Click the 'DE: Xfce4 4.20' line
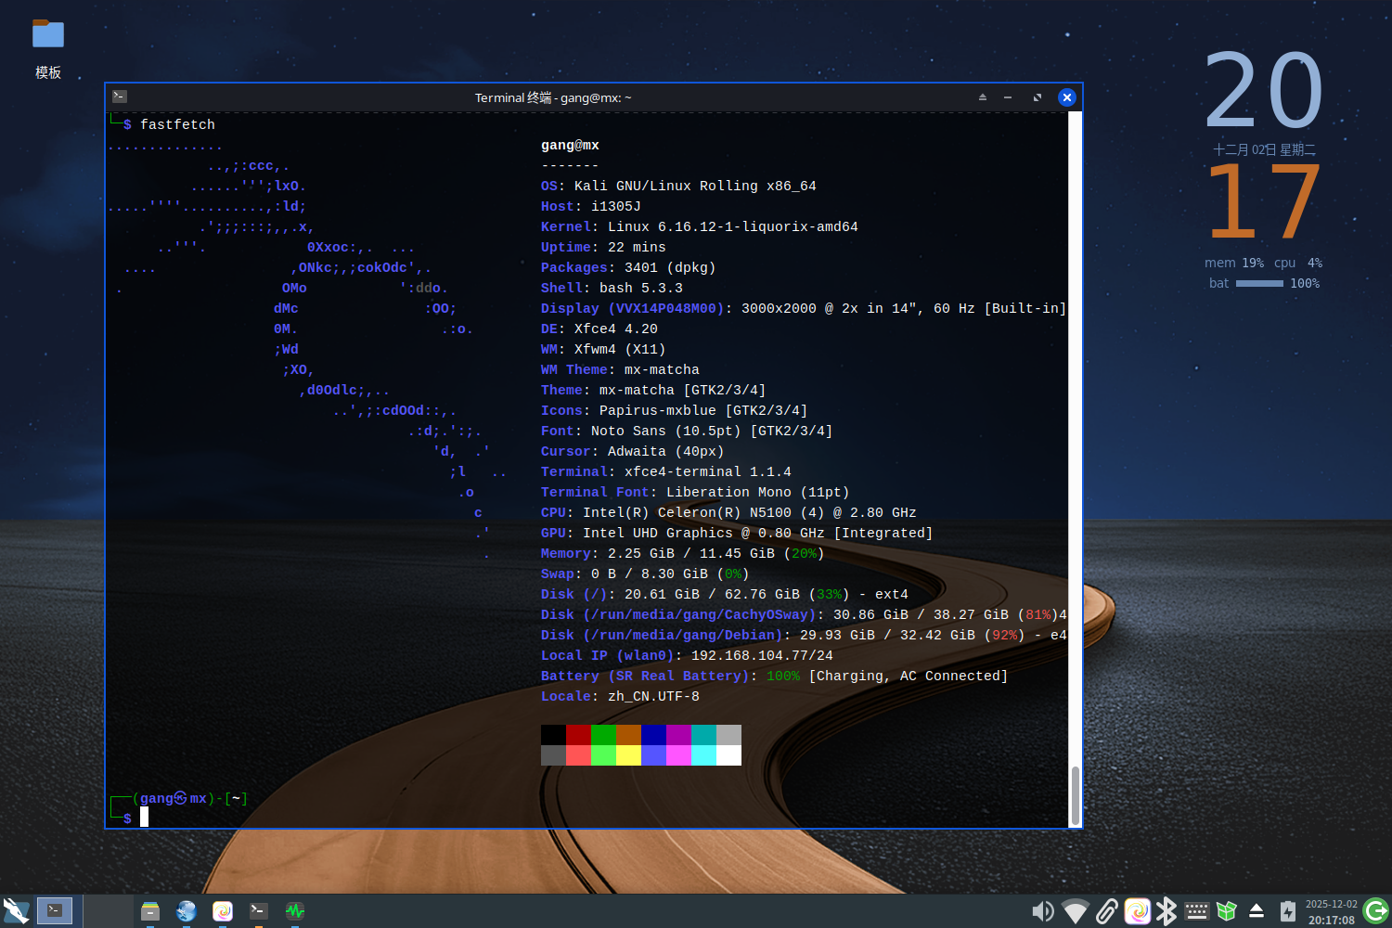1392x928 pixels. coord(599,329)
